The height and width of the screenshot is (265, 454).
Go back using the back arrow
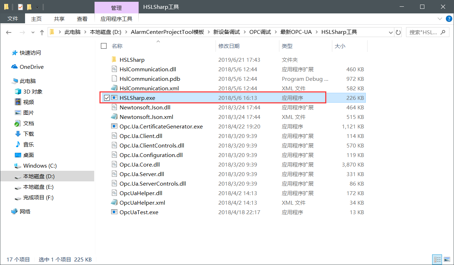click(x=9, y=32)
